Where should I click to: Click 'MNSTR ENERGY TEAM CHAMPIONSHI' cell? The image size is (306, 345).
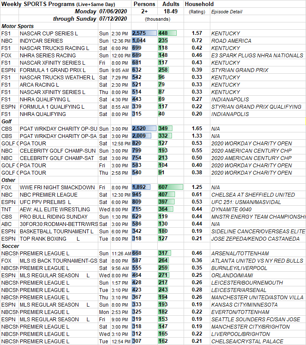coord(258,217)
